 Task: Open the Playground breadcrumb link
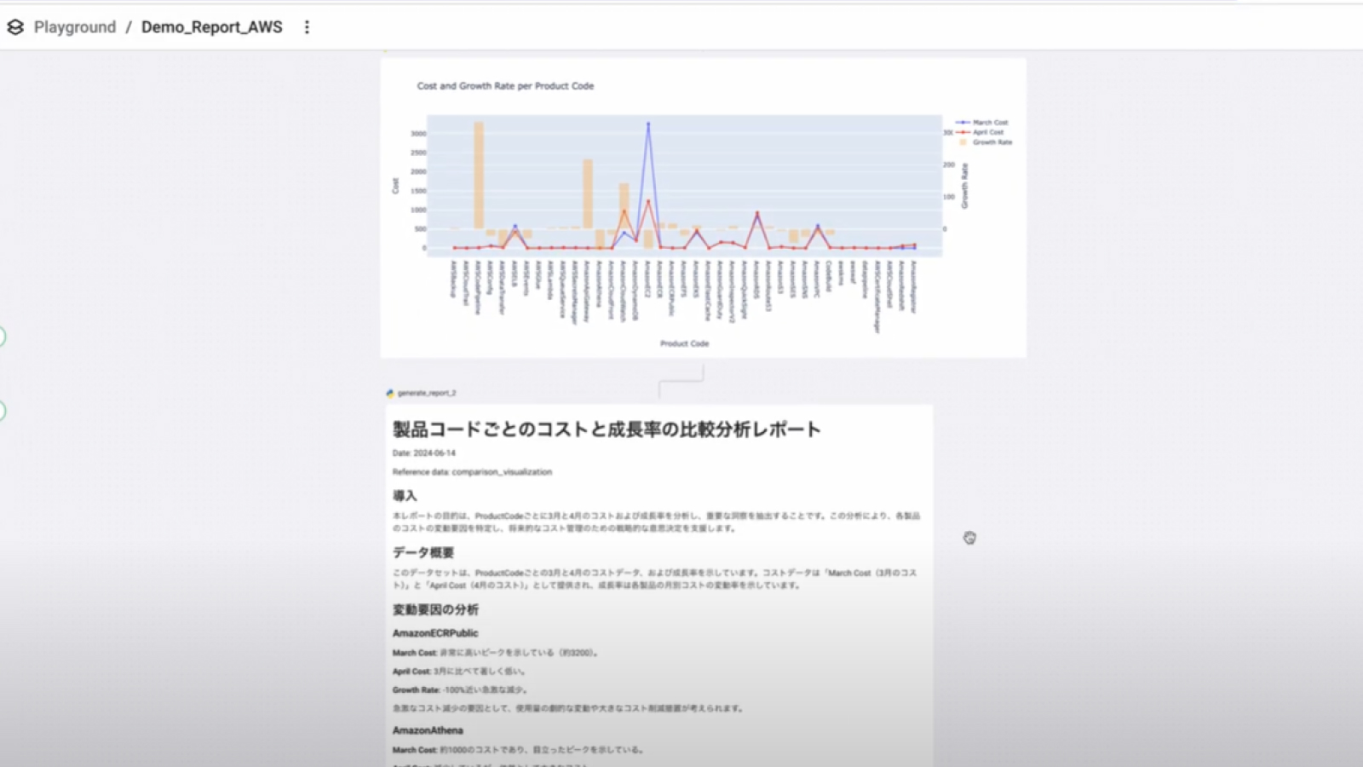point(75,27)
